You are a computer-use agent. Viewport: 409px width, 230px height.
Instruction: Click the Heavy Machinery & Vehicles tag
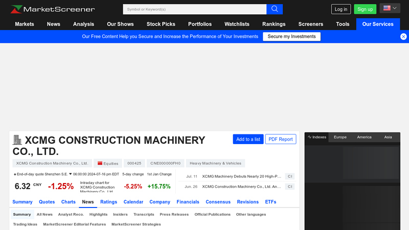215,163
